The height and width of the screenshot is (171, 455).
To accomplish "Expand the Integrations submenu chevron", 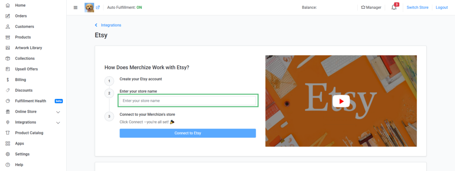I will (58, 123).
